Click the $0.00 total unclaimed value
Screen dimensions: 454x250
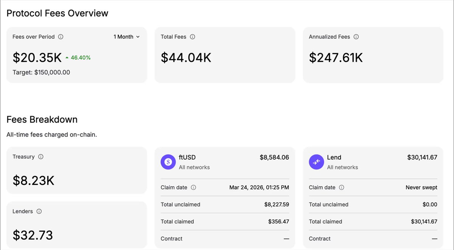(x=430, y=205)
